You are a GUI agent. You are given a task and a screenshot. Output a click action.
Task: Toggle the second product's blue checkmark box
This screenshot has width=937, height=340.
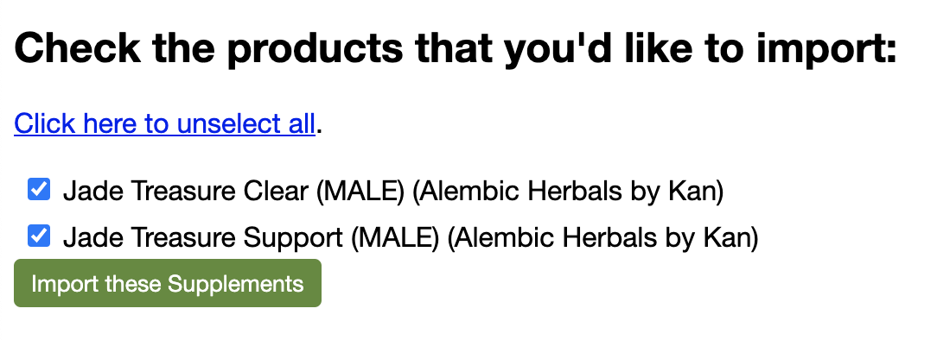[x=39, y=236]
